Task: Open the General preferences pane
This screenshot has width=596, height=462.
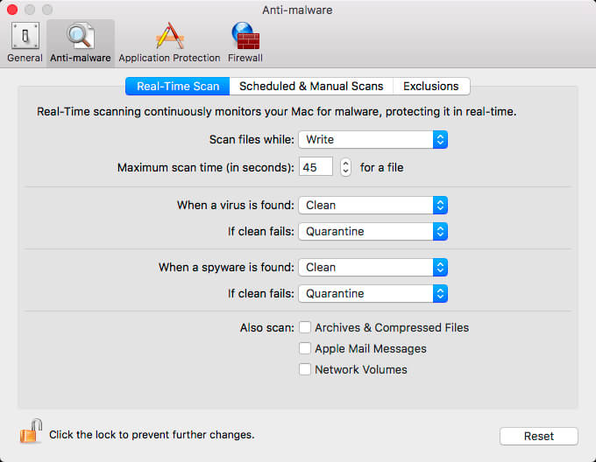Action: 25,42
